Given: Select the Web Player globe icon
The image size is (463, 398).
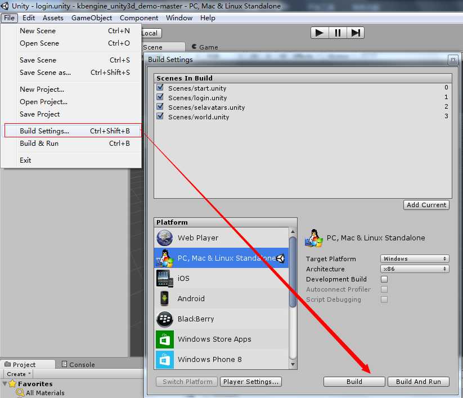Looking at the screenshot, I should click(164, 238).
